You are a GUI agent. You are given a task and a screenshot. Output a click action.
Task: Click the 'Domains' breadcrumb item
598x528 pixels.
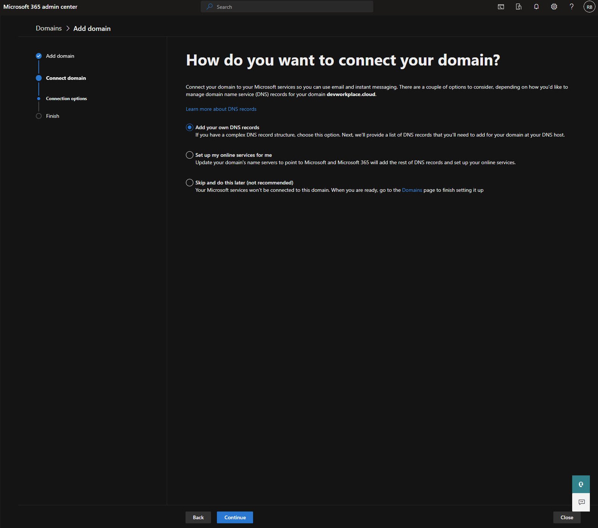point(49,28)
